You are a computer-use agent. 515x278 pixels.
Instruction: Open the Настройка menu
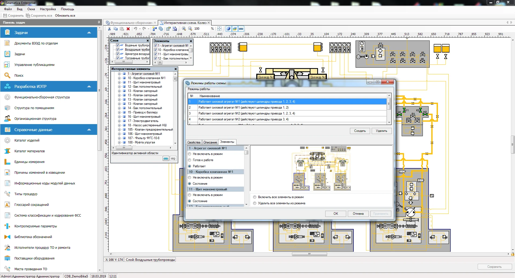48,9
